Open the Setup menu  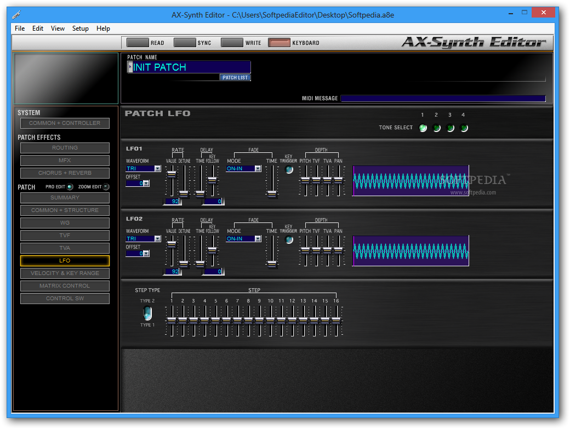click(x=80, y=28)
